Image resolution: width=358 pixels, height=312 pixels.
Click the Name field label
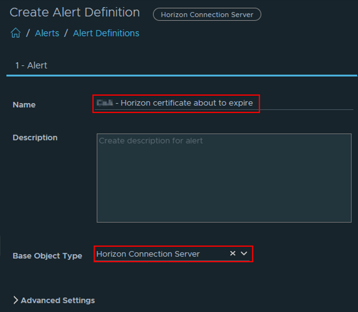tap(24, 105)
